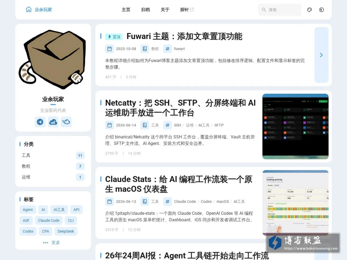
Task: Open the Claude Stats cover image
Action: 296,203
